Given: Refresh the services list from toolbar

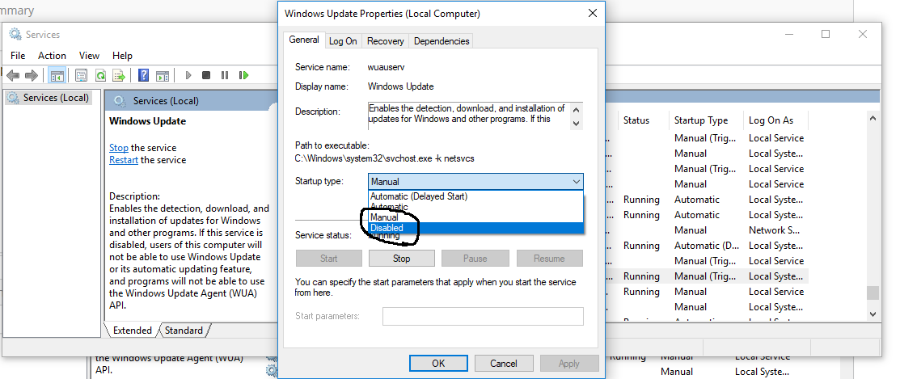Looking at the screenshot, I should (x=100, y=75).
